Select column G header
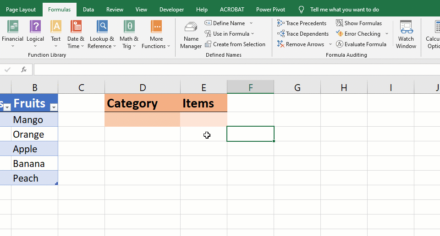 point(297,87)
